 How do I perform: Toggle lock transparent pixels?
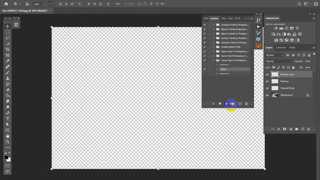point(273,67)
